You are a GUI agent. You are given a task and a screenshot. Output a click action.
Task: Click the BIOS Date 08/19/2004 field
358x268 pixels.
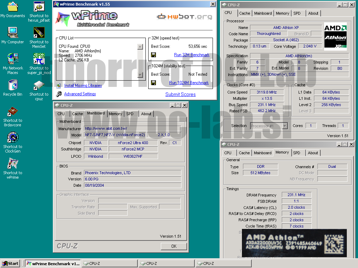point(133,185)
